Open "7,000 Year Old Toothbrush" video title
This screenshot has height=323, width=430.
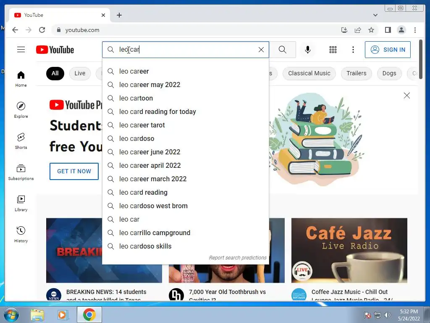[x=227, y=295]
